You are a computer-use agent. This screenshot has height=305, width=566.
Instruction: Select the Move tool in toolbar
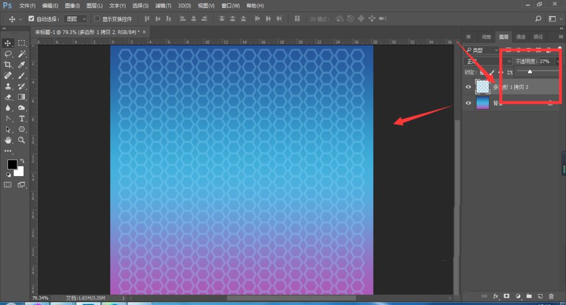(x=7, y=44)
